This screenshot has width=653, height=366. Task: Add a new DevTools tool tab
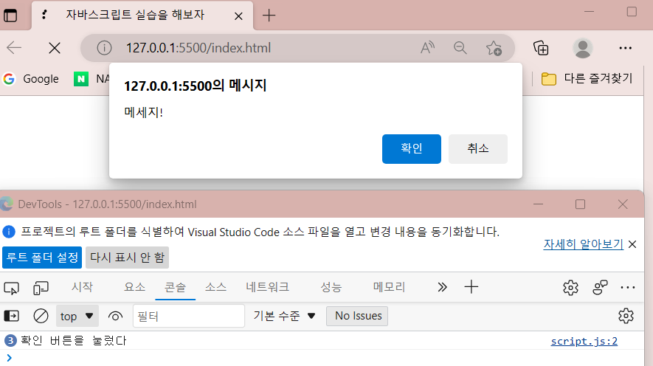click(x=471, y=287)
